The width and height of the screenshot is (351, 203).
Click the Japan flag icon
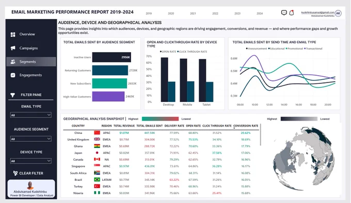pyautogui.click(x=97, y=153)
